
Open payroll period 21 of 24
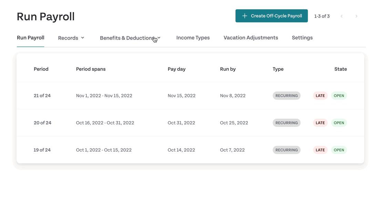(190, 96)
